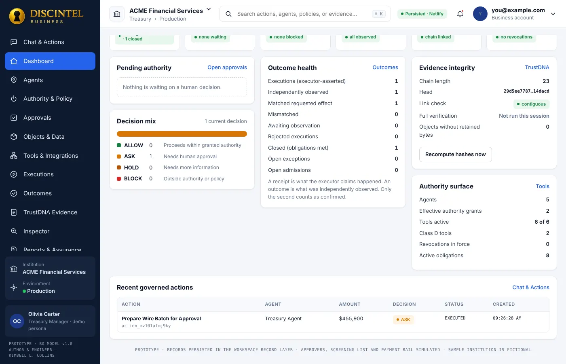Open the Prepare Wire Batch for Approval row

click(333, 322)
